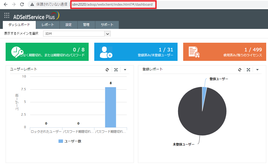Refresh the 登録レポート chart
The height and width of the screenshot is (166, 268).
[x=240, y=70]
